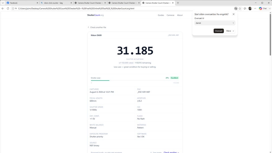Image resolution: width=272 pixels, height=153 pixels.
Task: Open the Cameras page
Action: tap(171, 15)
